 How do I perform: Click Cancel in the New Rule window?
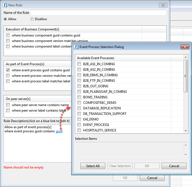tap(152, 178)
